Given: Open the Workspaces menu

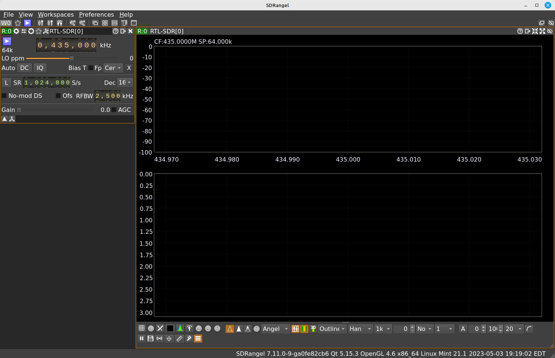Looking at the screenshot, I should (x=56, y=14).
